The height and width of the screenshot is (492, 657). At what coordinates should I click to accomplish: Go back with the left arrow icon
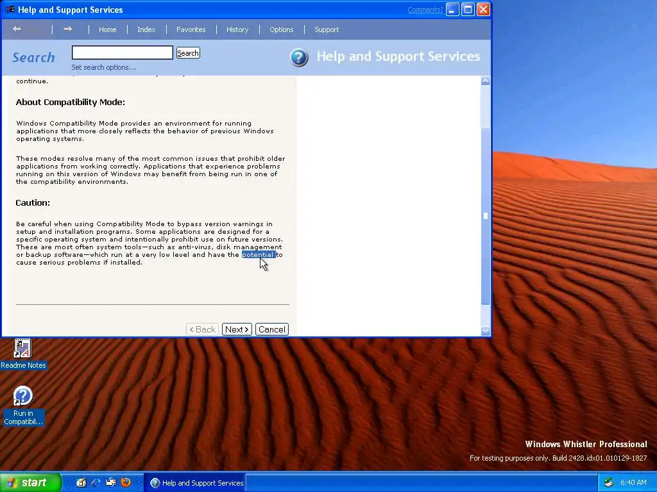17,29
